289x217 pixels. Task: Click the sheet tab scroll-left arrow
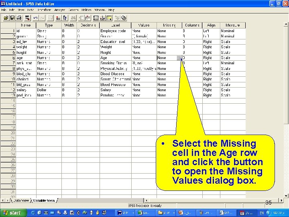[x=3, y=200]
